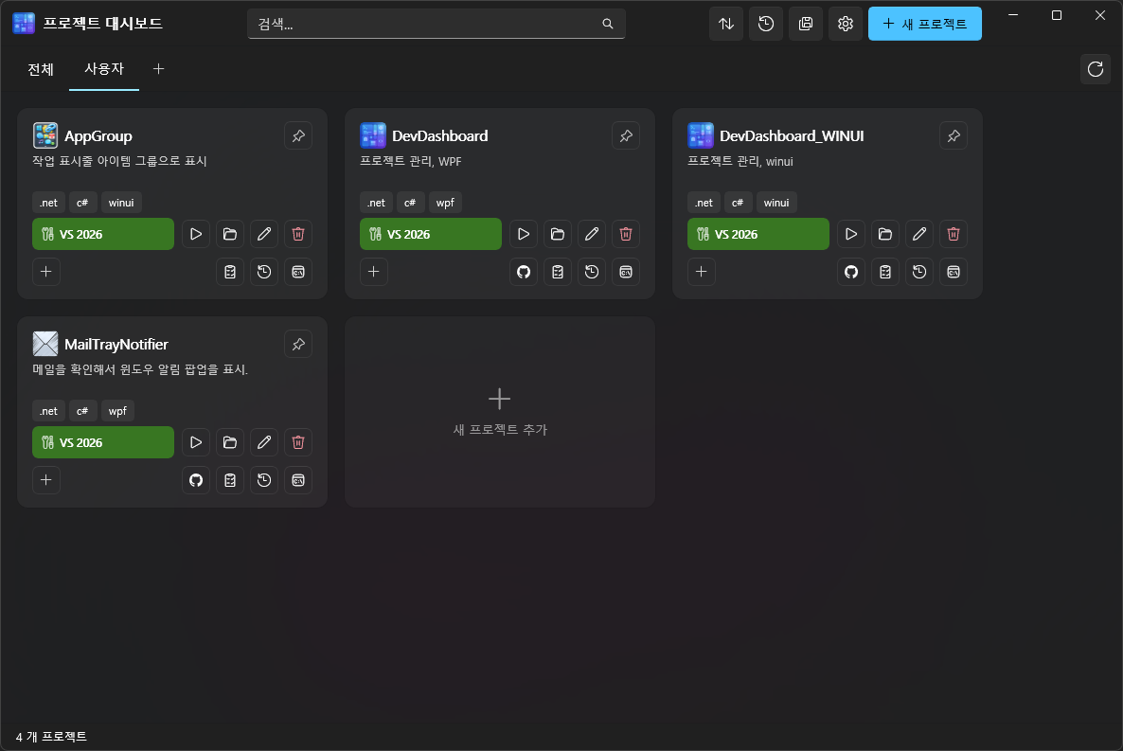1123x751 pixels.
Task: Open the MailTrayNotifier project folder
Action: (230, 442)
